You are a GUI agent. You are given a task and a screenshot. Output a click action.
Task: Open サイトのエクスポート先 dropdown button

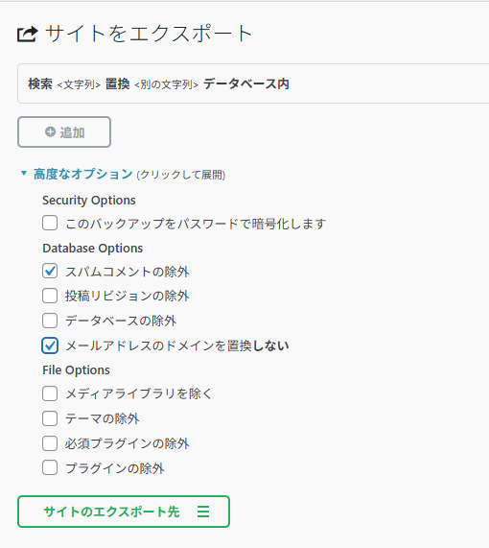pos(124,512)
